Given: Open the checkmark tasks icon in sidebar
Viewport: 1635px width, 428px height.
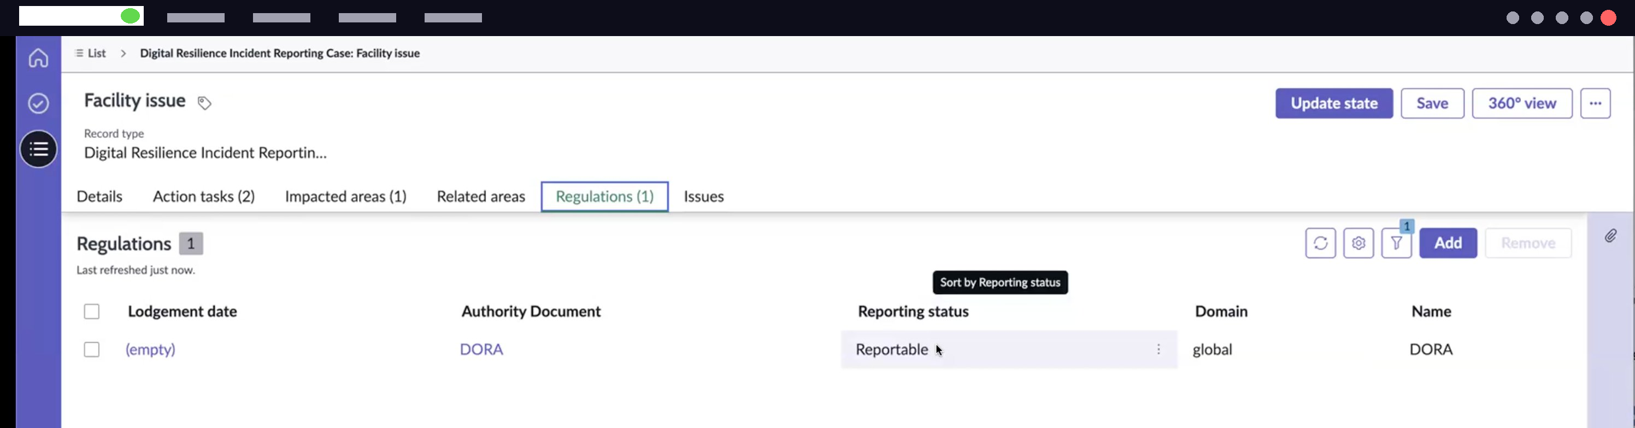Looking at the screenshot, I should click(x=38, y=103).
